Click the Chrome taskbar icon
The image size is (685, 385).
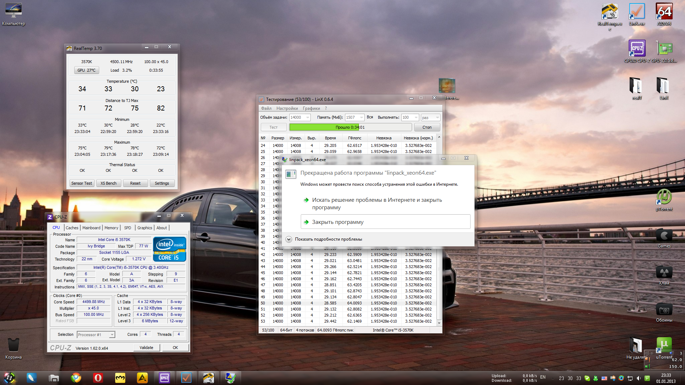click(x=76, y=378)
